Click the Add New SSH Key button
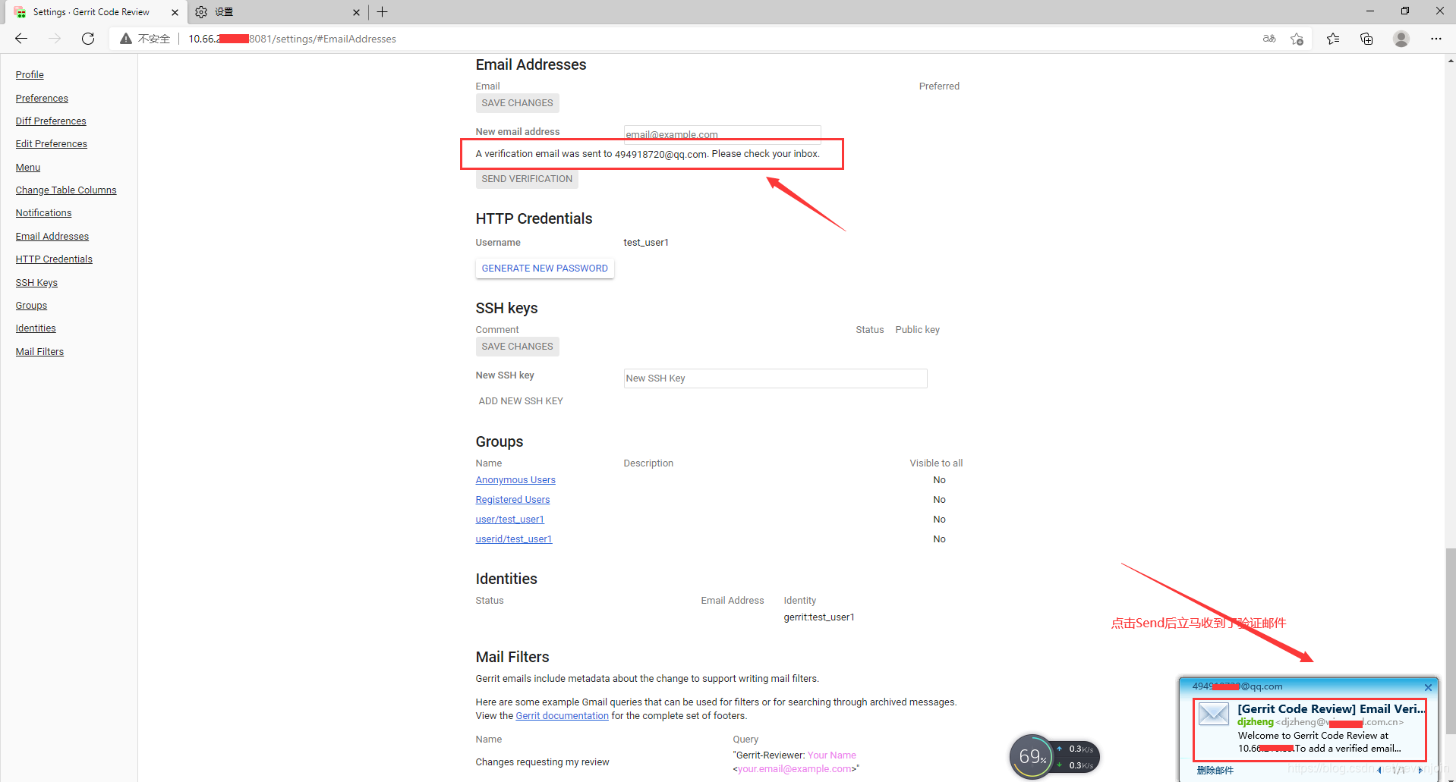This screenshot has width=1456, height=782. (x=521, y=401)
